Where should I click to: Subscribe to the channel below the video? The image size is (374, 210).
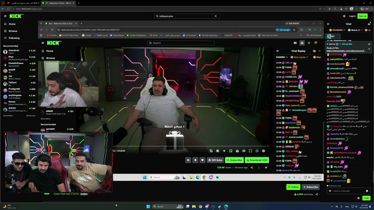(311, 187)
